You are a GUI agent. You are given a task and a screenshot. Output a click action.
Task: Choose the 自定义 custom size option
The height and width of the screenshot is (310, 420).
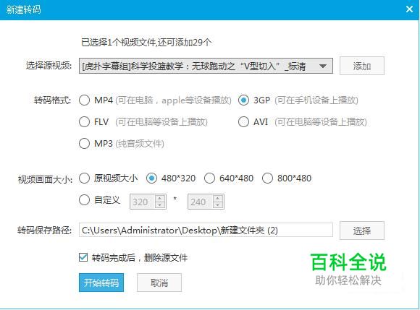tap(85, 200)
